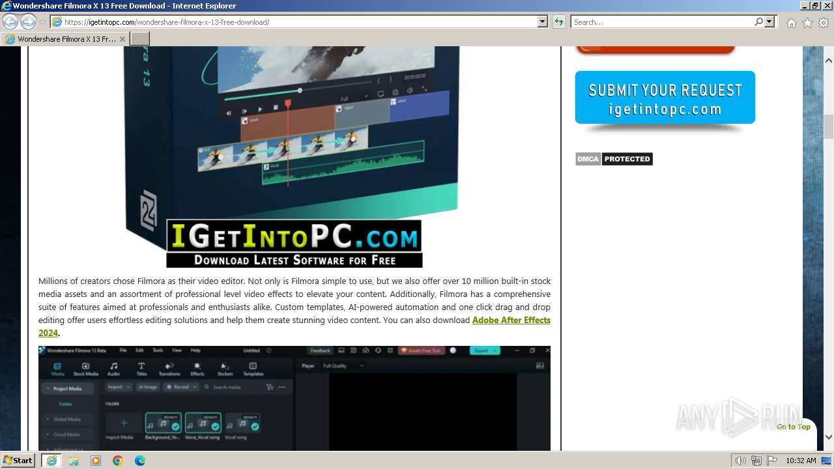Click the page scrollbar up arrow
The image size is (834, 469).
coord(829,61)
